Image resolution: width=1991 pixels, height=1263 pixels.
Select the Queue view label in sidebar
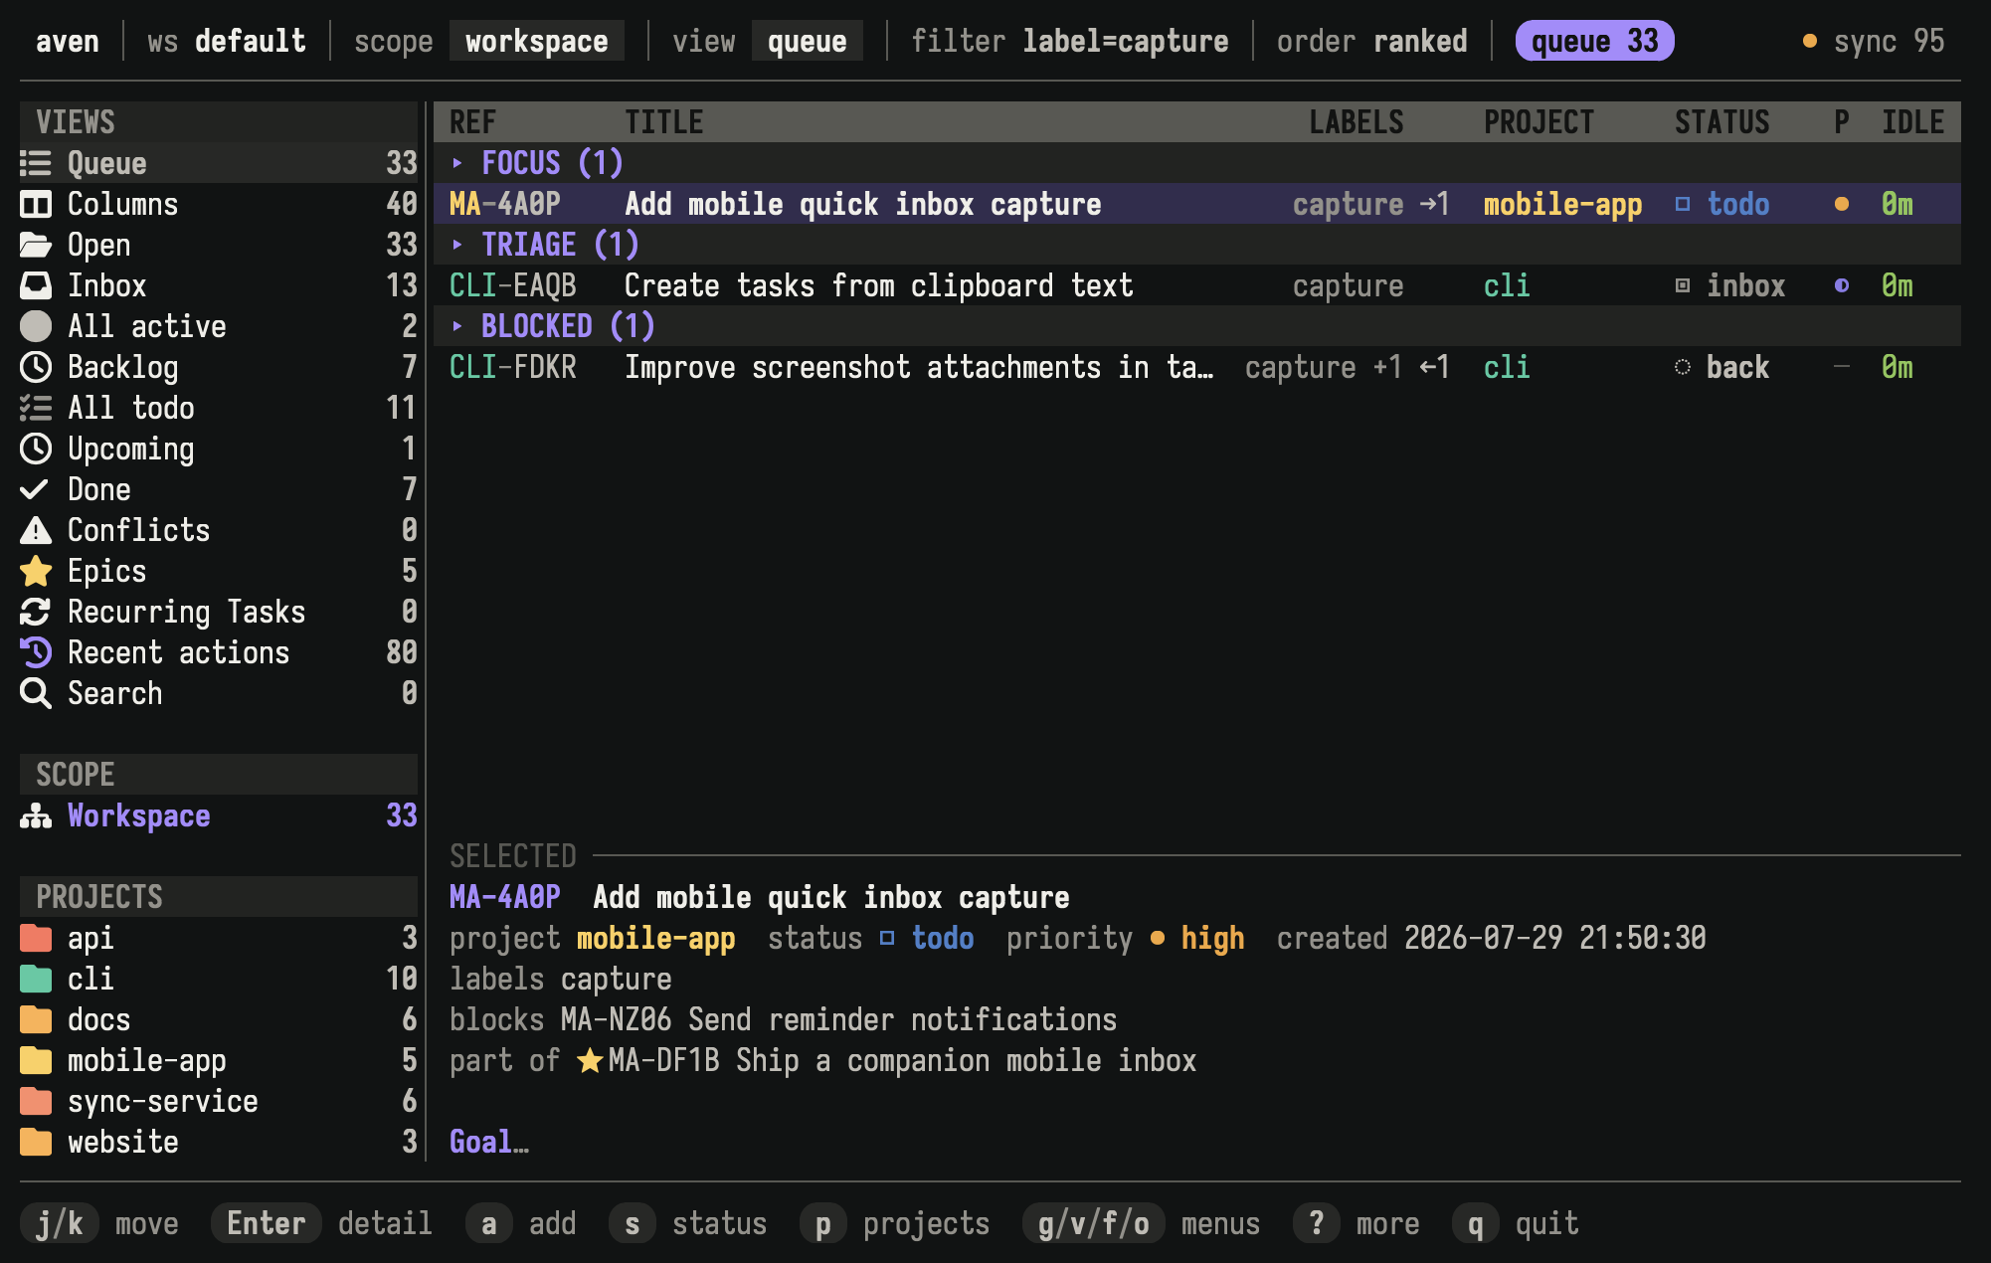coord(107,163)
